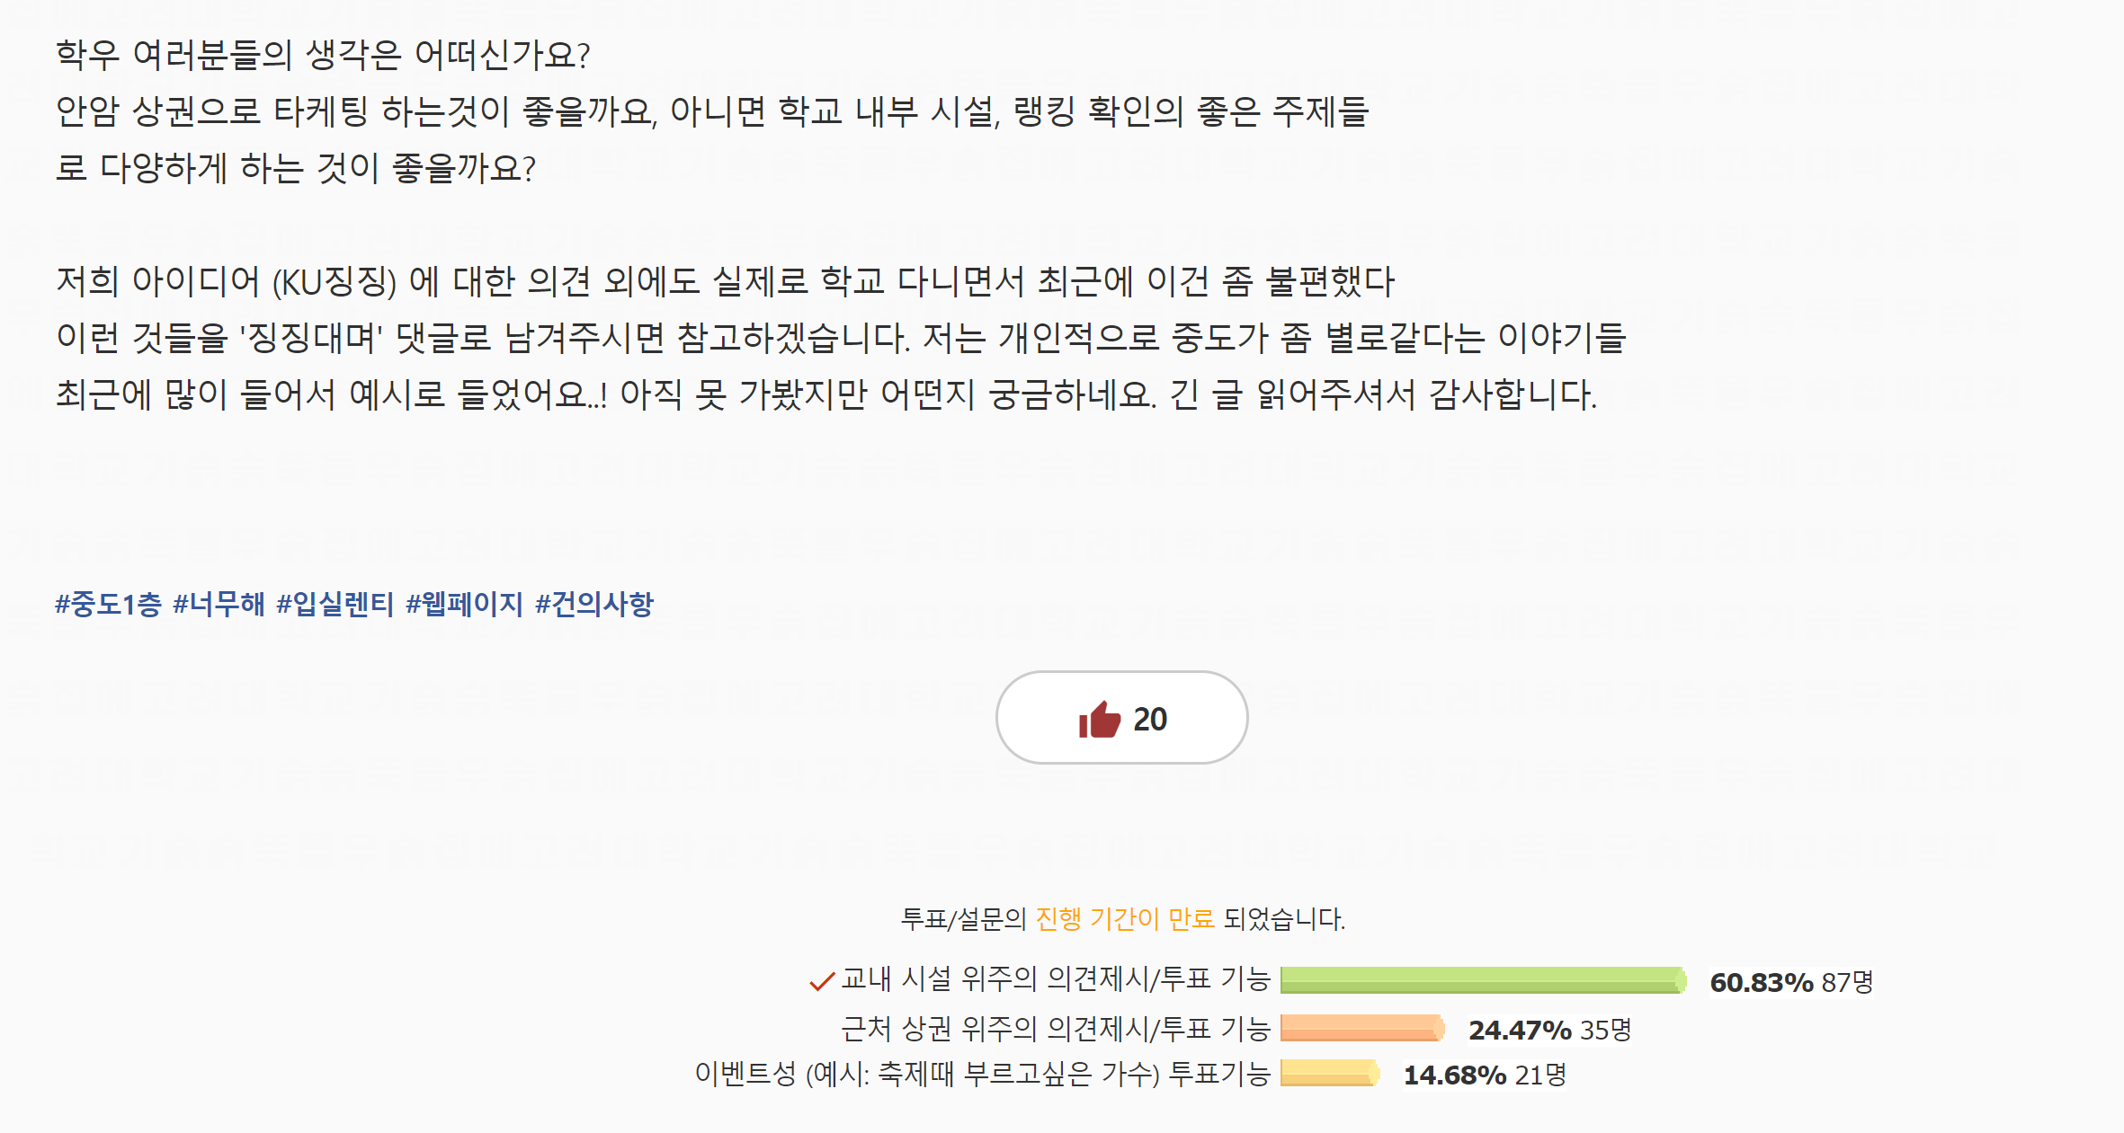Click the 14.68% 21명 result text
The image size is (2124, 1133).
tap(1485, 1075)
